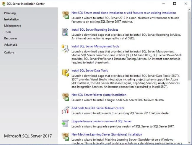The image size is (192, 145).
Task: Maximize the Installation Center window
Action: tap(175, 4)
